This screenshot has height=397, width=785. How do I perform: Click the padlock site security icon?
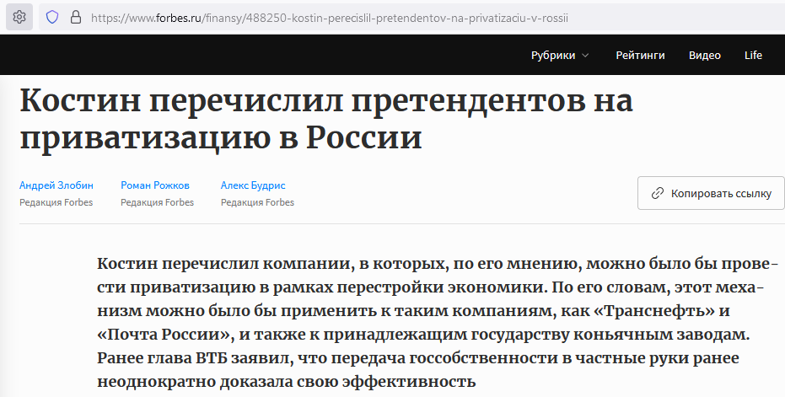(76, 18)
